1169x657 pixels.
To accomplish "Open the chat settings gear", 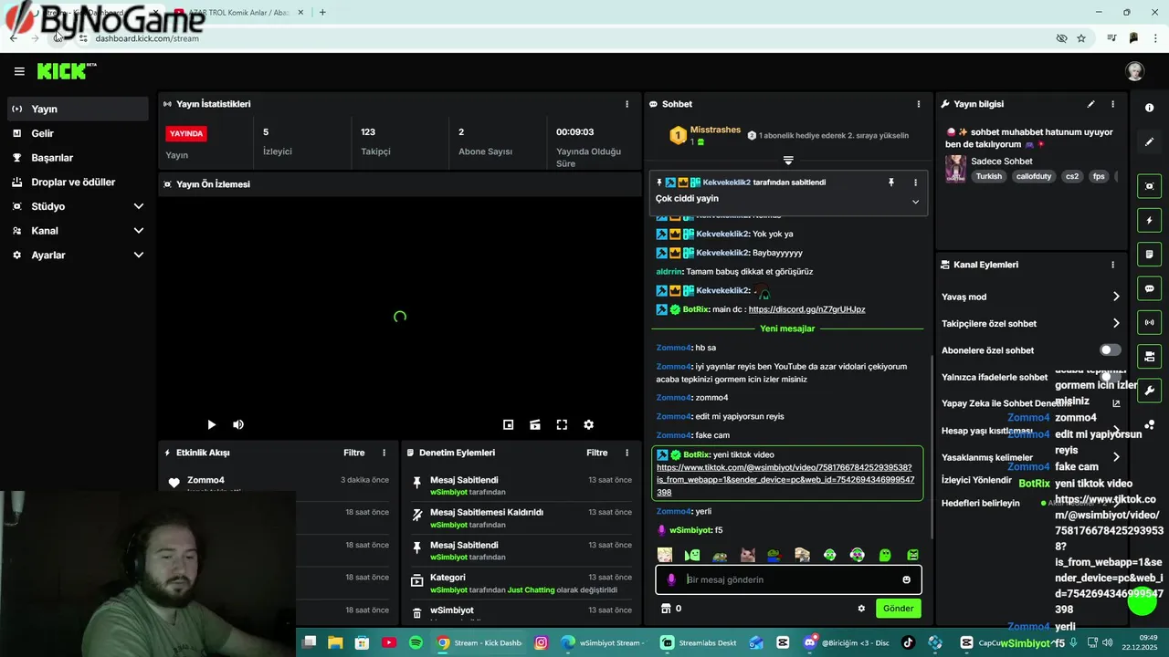I will click(860, 609).
